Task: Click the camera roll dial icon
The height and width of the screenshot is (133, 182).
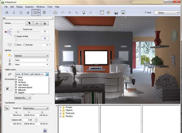Action: [36, 120]
